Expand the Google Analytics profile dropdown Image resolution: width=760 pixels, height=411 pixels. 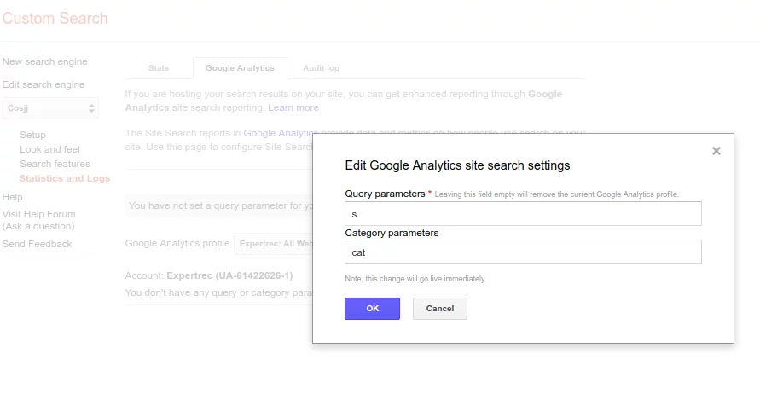(x=275, y=244)
